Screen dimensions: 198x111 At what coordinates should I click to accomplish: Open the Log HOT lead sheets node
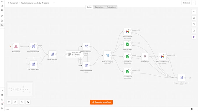(x=128, y=44)
